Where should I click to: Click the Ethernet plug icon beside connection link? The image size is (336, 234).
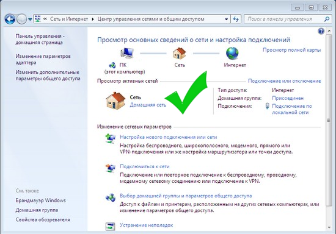[267, 106]
